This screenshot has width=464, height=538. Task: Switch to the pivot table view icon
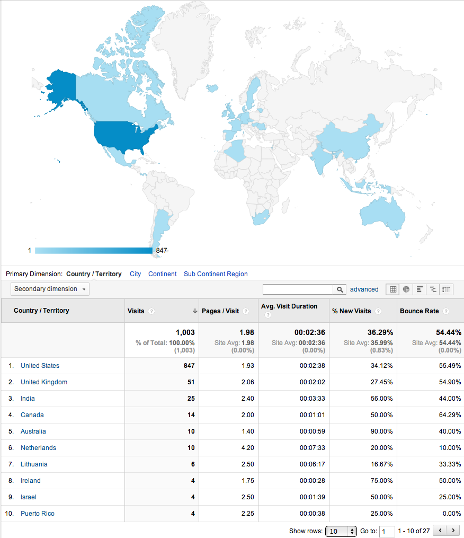[x=446, y=289]
